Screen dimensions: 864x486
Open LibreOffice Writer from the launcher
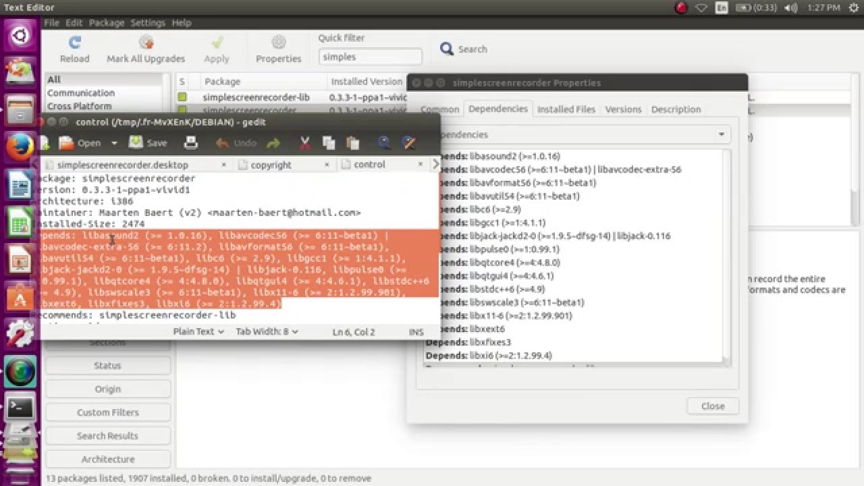20,184
